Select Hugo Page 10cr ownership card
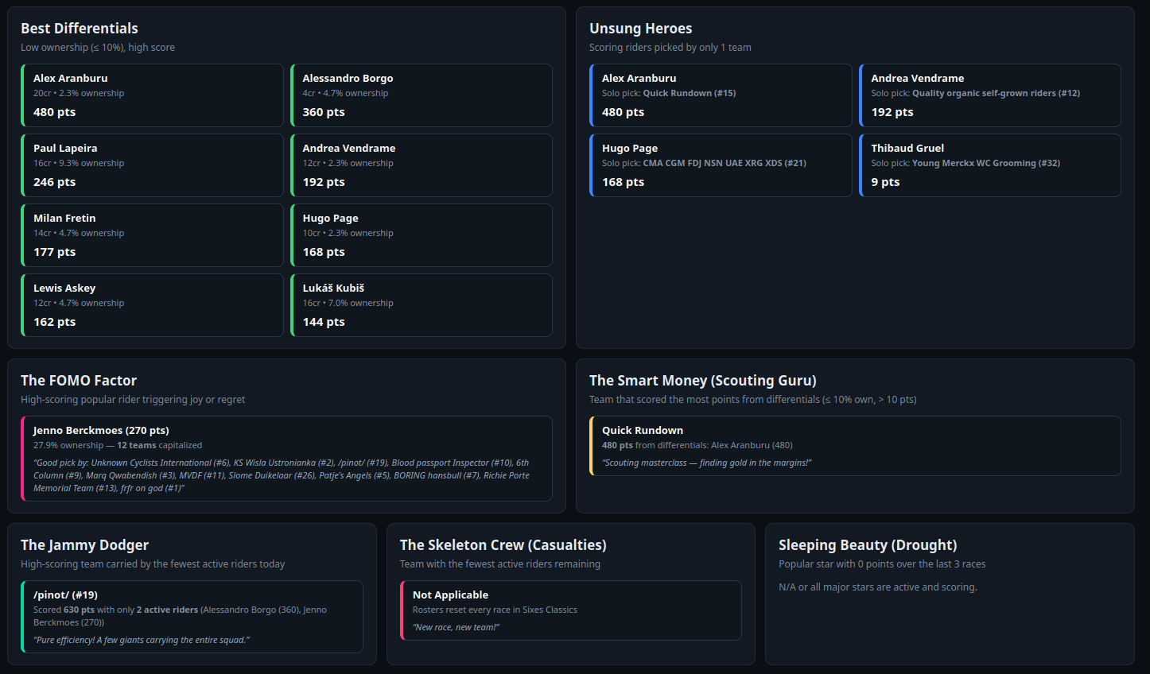 tap(422, 235)
